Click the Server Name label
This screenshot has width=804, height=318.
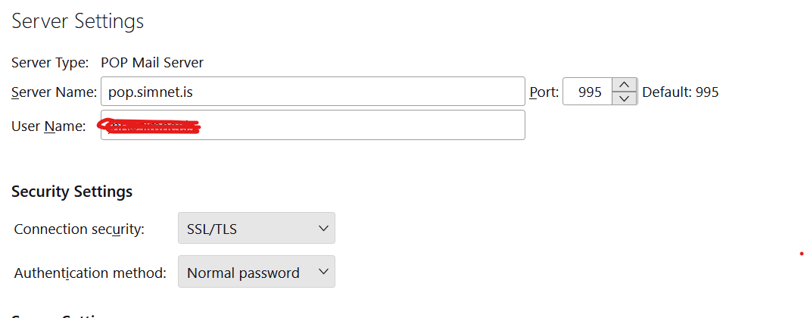point(54,92)
